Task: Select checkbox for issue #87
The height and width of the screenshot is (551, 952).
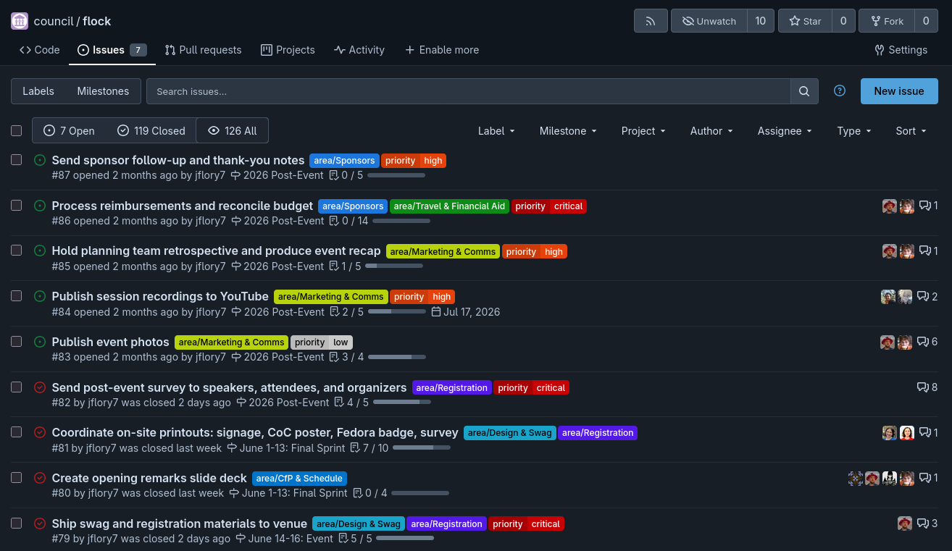Action: click(x=16, y=159)
